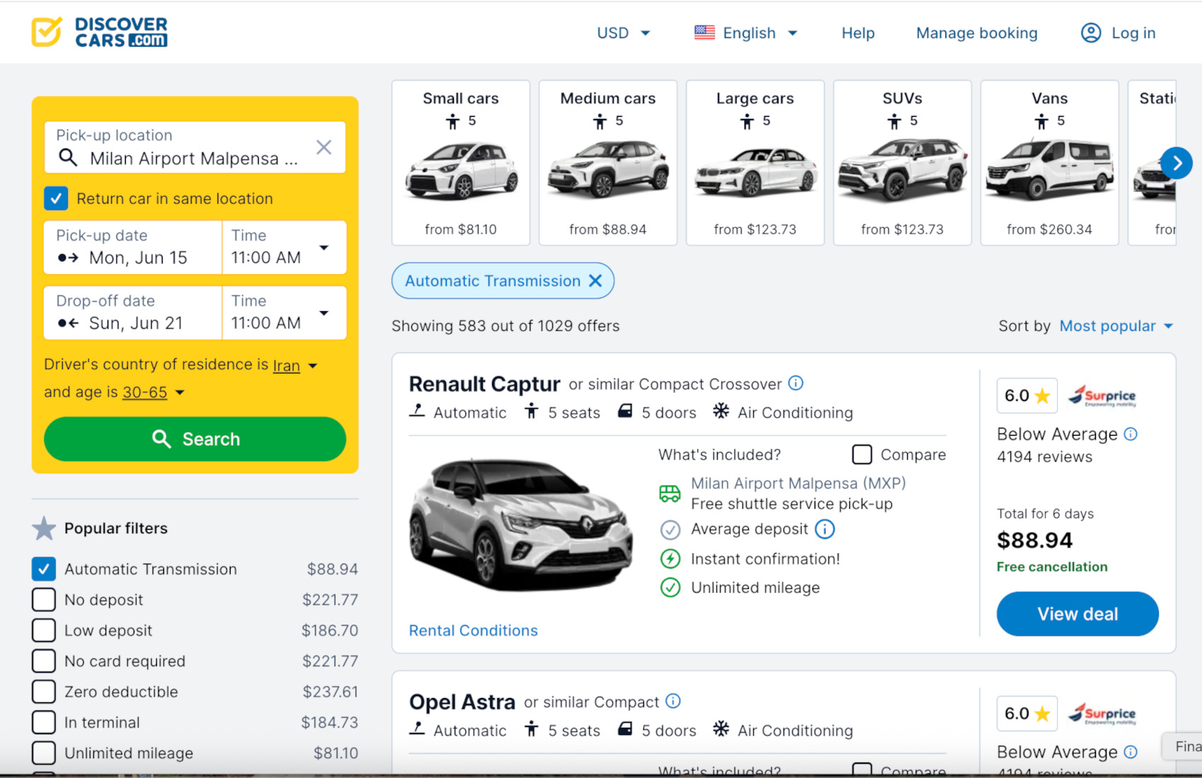Tick Compare checkbox for Renault Captur

click(862, 454)
